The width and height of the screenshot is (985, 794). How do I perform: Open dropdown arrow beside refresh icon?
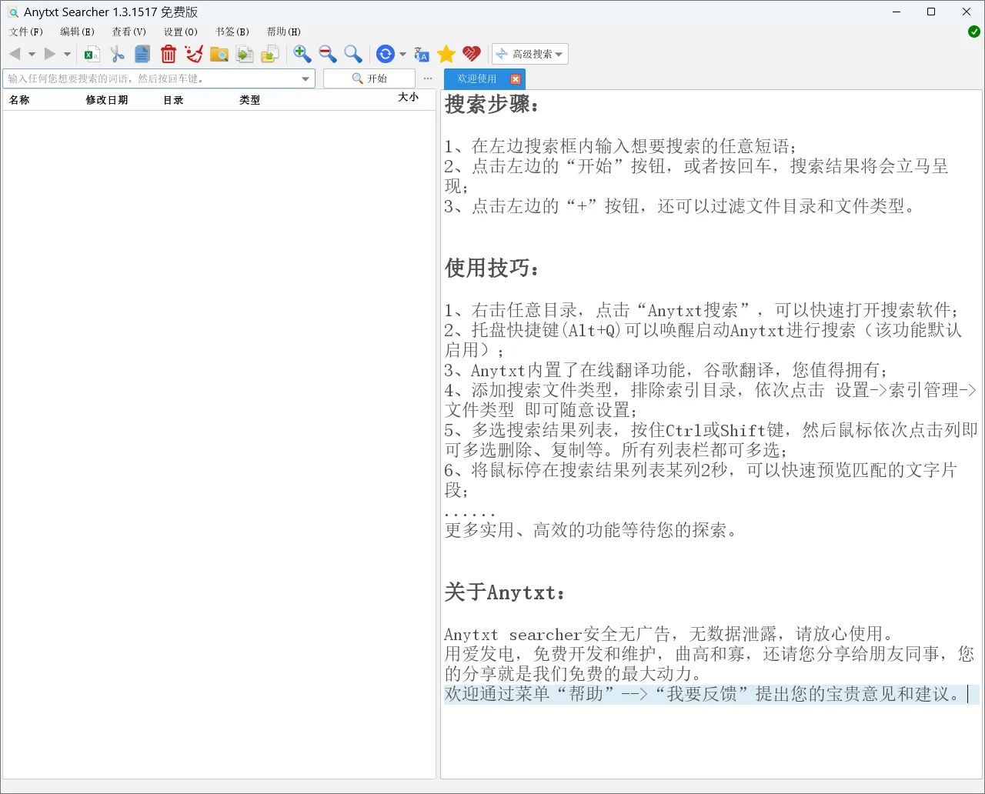(402, 54)
